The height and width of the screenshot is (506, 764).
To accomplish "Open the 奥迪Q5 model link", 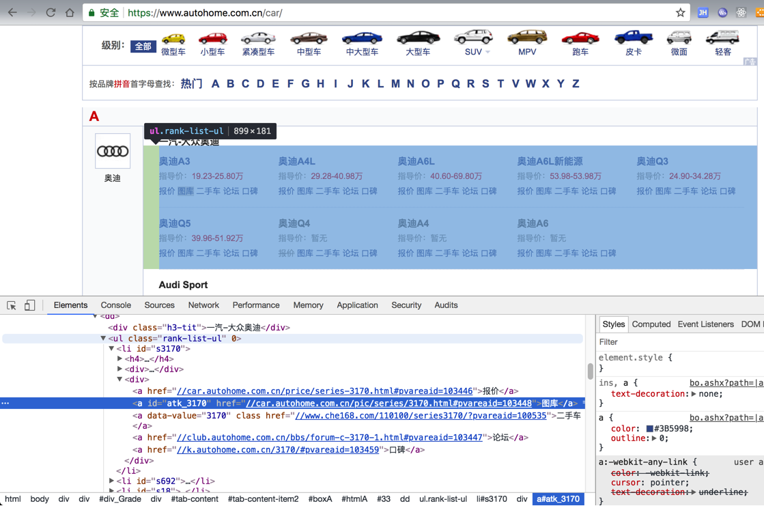I will click(x=174, y=223).
